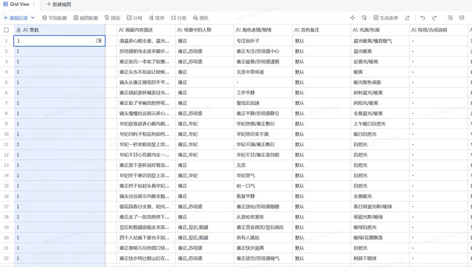The height and width of the screenshot is (269, 472).
Task: Click the 生成表单 generate form button
Action: 385,18
